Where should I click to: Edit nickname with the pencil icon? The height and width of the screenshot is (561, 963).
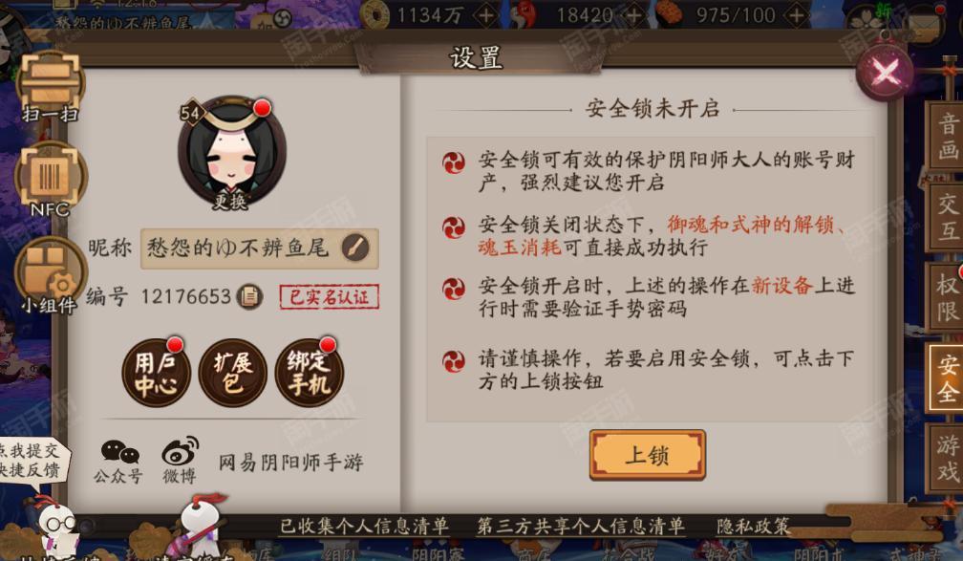click(355, 248)
